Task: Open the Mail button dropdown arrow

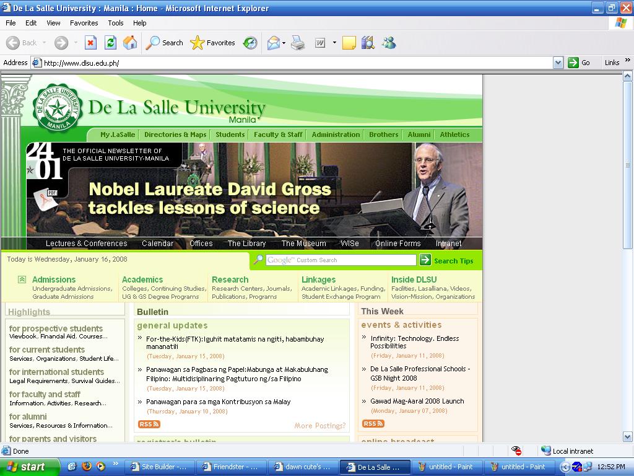Action: tap(284, 43)
